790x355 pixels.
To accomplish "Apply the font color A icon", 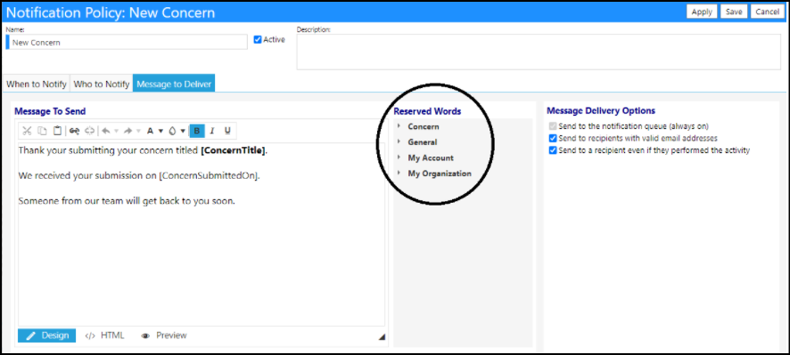I will pyautogui.click(x=150, y=131).
